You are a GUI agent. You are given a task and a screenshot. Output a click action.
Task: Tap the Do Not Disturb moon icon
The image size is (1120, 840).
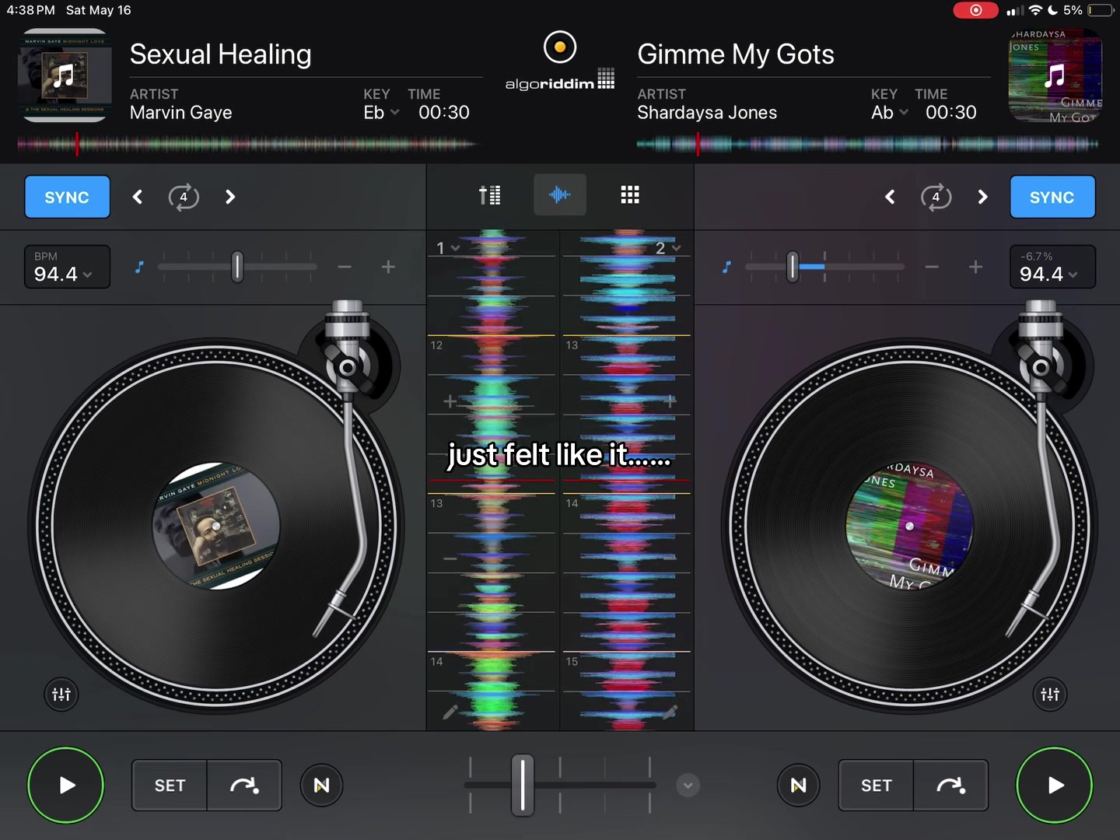coord(1052,10)
